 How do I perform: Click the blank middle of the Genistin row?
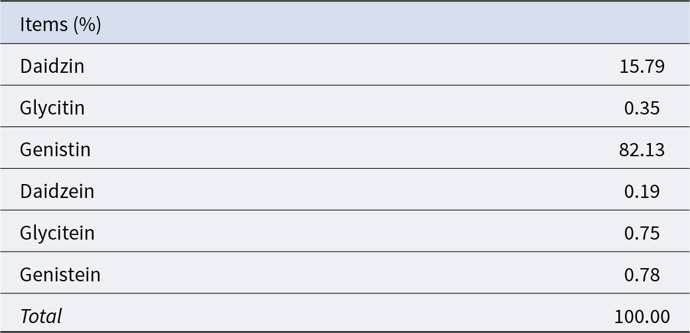click(345, 150)
